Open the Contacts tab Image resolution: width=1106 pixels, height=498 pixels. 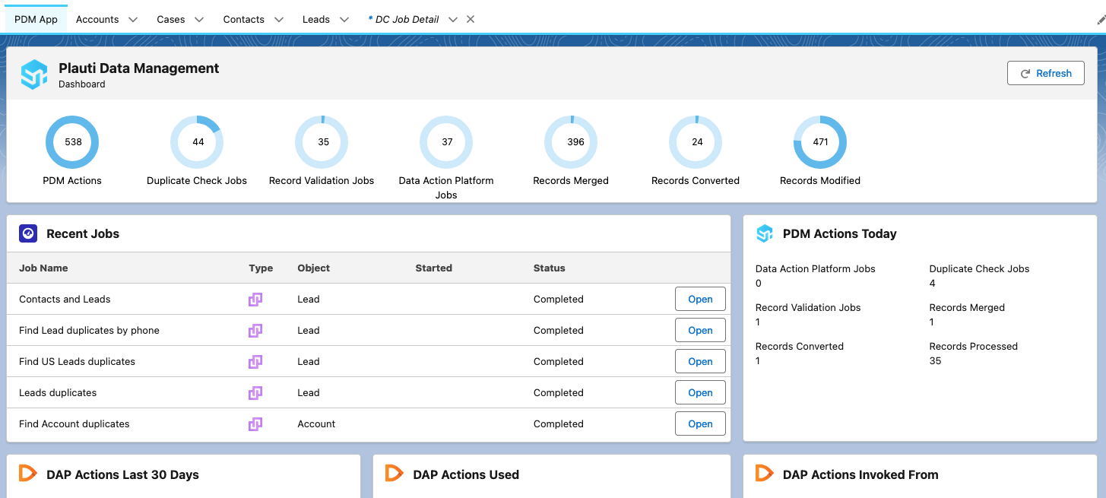pos(243,20)
